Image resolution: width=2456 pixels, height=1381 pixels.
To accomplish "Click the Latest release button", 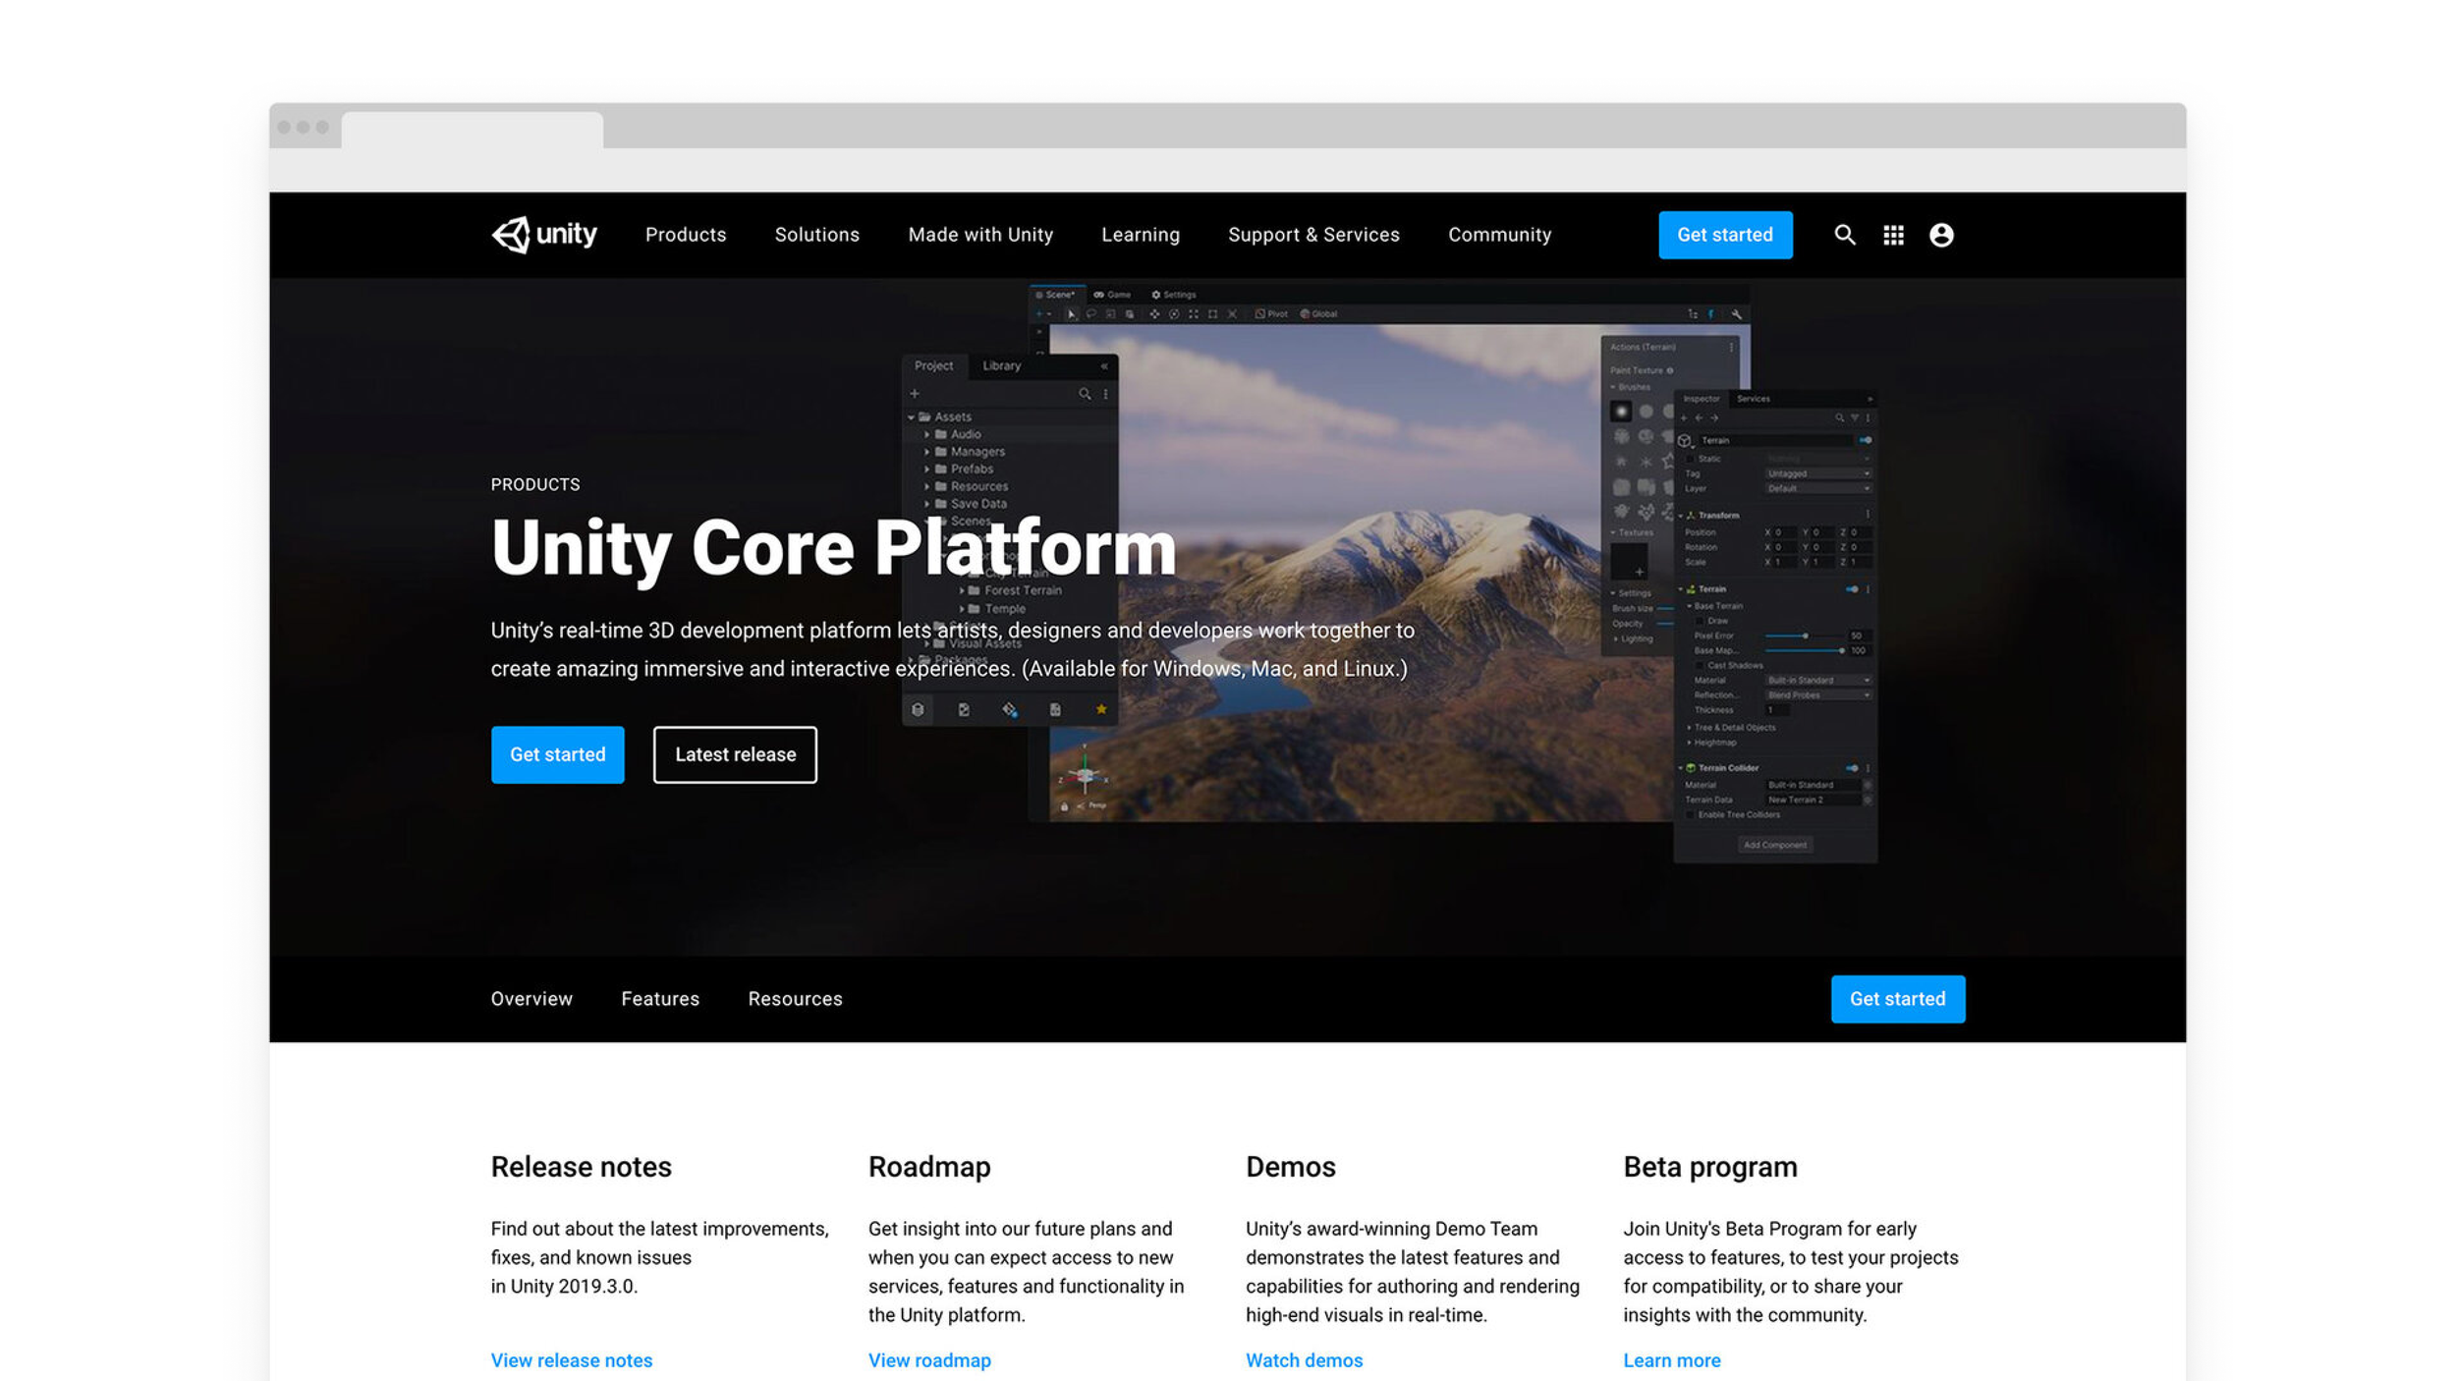I will pos(735,754).
